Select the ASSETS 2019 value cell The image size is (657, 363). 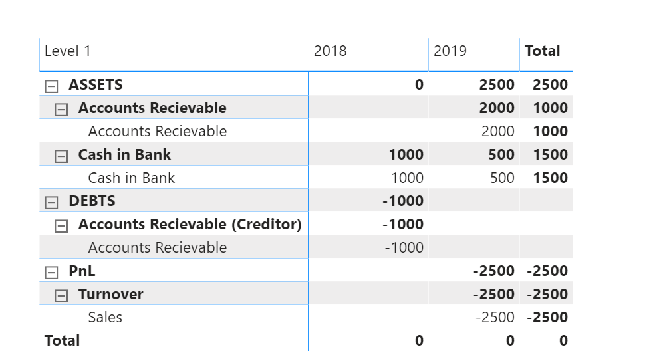click(497, 85)
